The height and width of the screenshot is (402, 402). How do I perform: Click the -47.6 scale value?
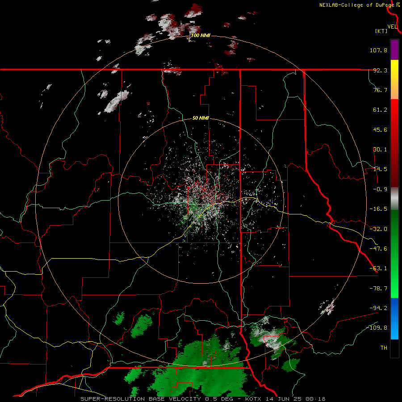click(378, 249)
